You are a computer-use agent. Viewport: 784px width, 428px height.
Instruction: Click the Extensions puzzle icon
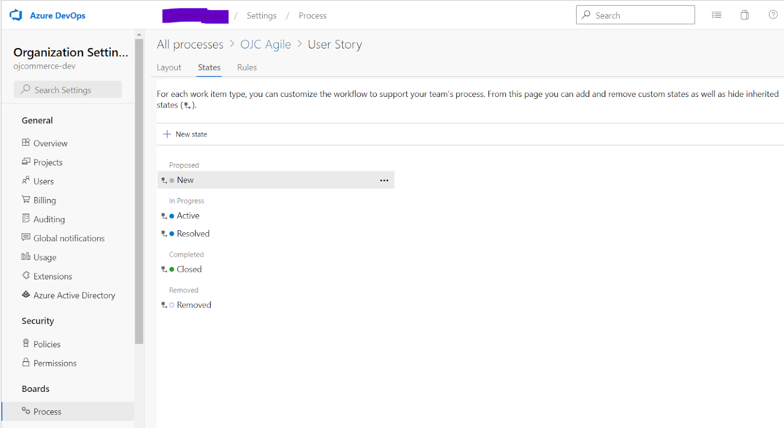(26, 275)
